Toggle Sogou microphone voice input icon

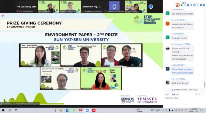191,5
